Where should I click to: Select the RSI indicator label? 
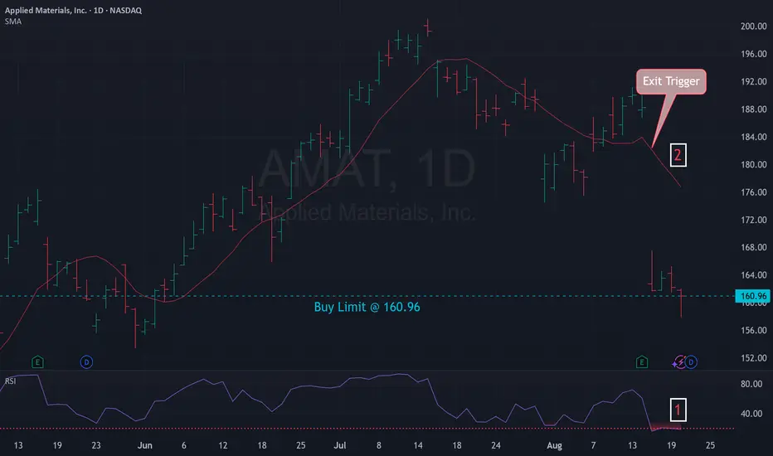coord(10,381)
